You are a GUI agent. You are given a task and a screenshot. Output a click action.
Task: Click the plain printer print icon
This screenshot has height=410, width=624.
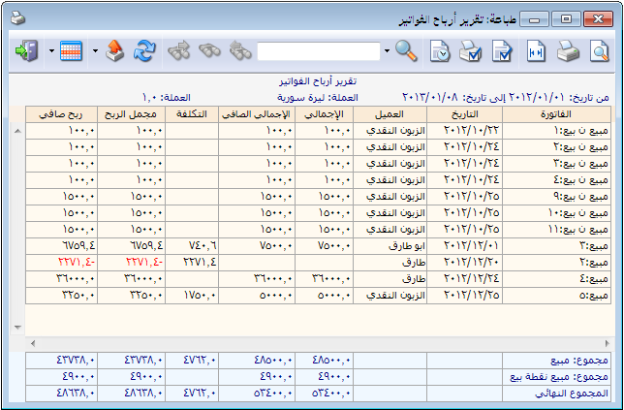click(568, 51)
